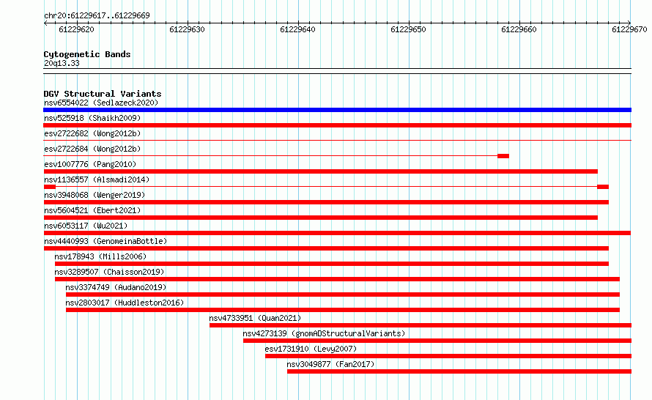652x400 pixels.
Task: Click ruler position 61229660
Action: pyautogui.click(x=519, y=29)
